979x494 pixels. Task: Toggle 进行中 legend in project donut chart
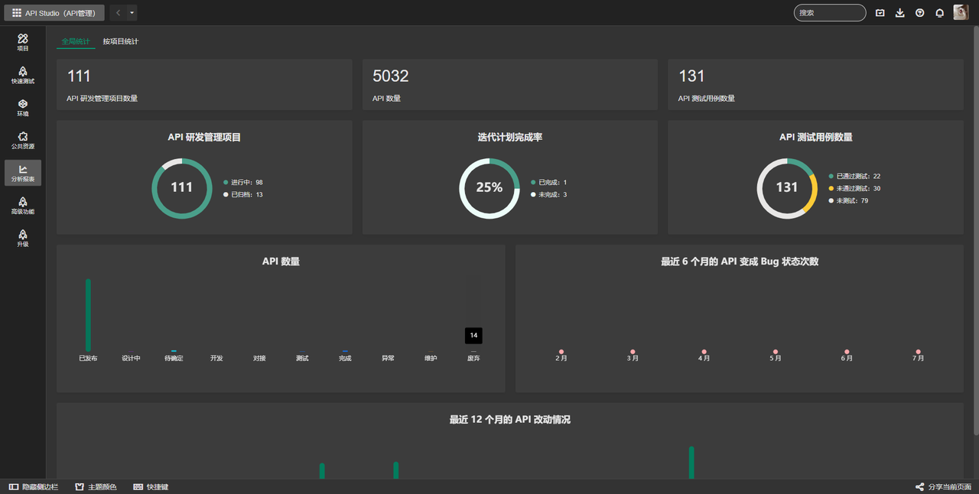click(x=243, y=182)
